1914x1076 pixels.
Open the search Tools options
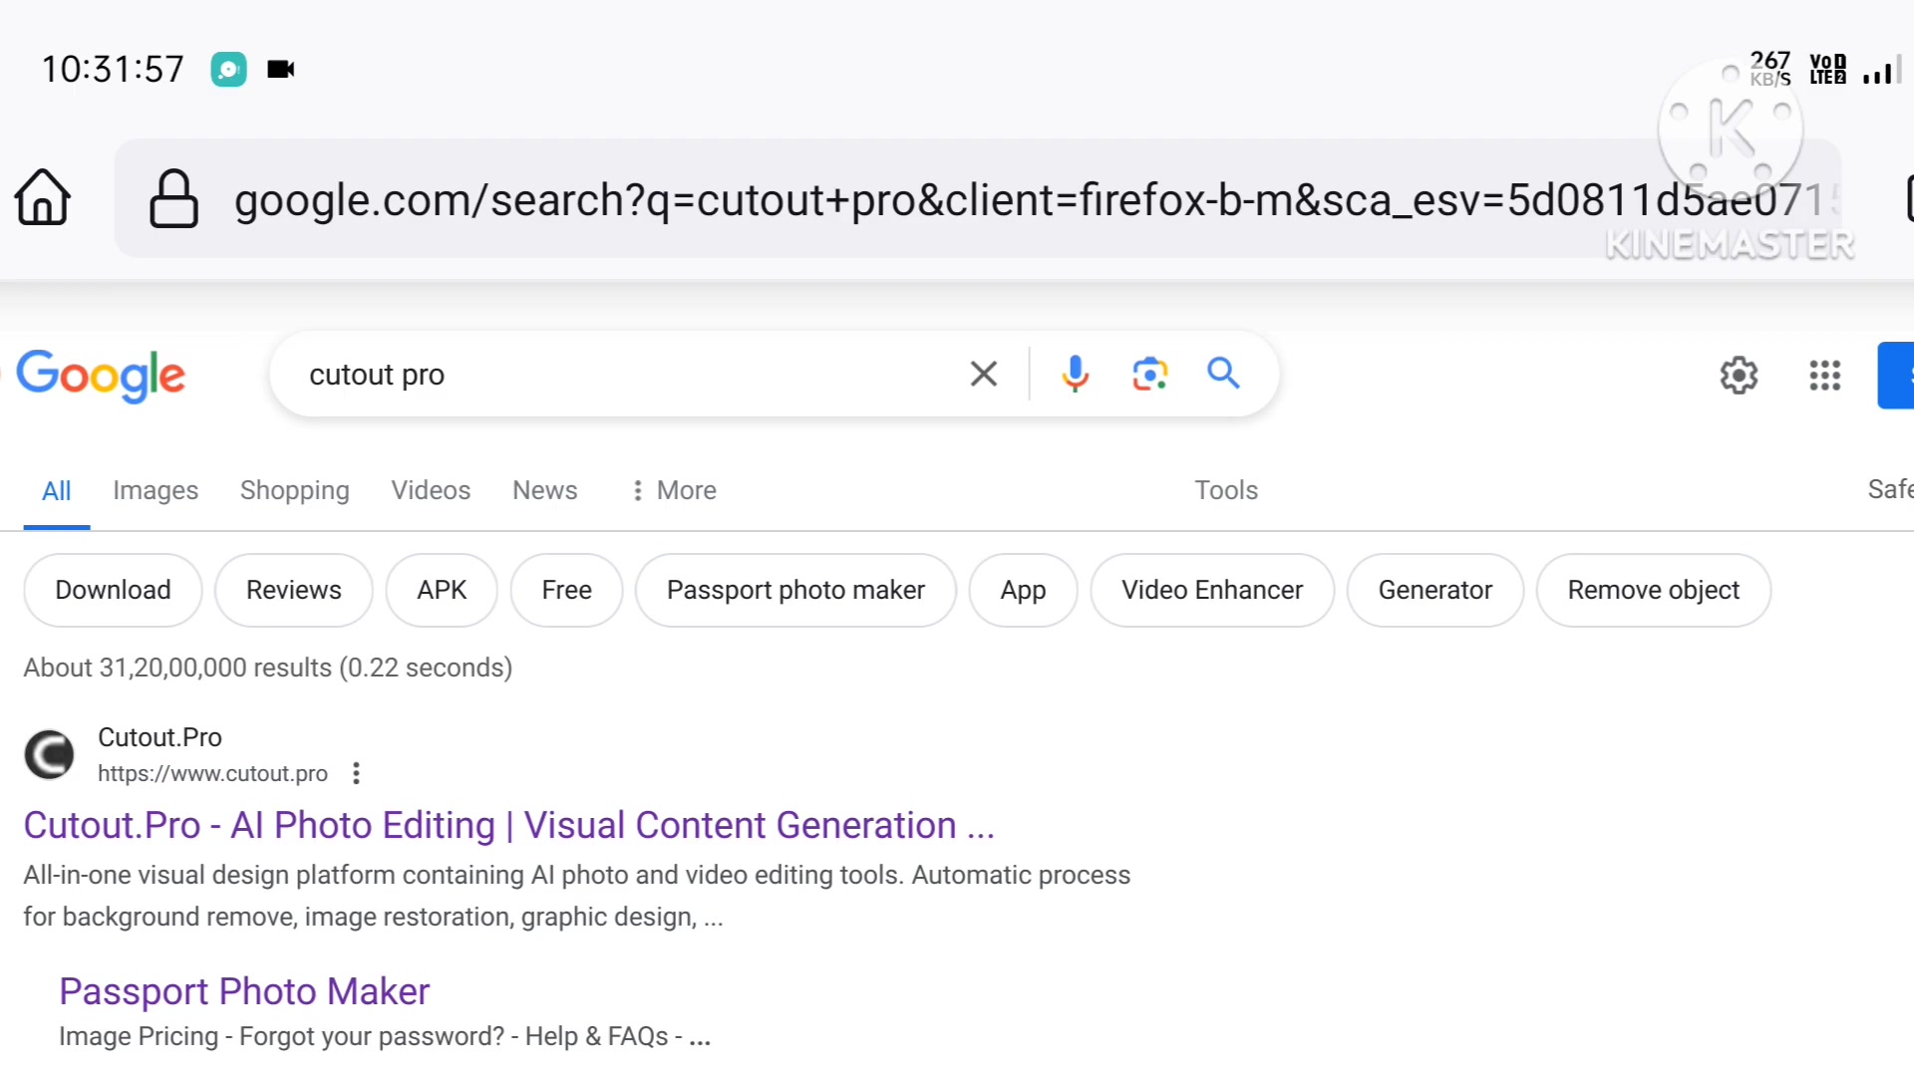point(1226,490)
